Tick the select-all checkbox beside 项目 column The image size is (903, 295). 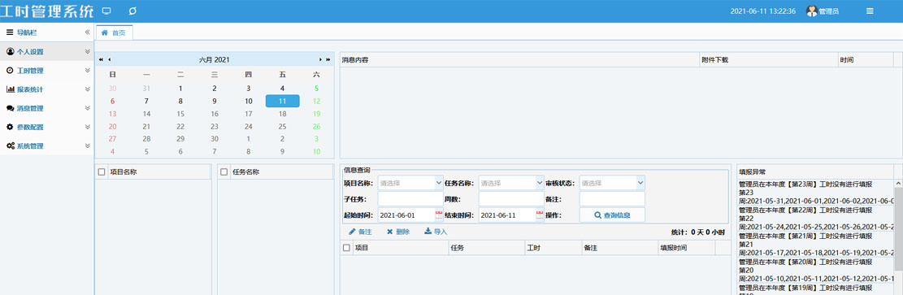[x=346, y=248]
